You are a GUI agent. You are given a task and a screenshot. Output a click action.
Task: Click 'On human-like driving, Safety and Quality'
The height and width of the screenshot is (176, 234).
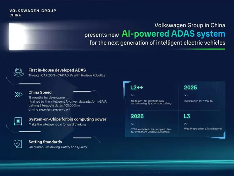pyautogui.click(x=58, y=147)
